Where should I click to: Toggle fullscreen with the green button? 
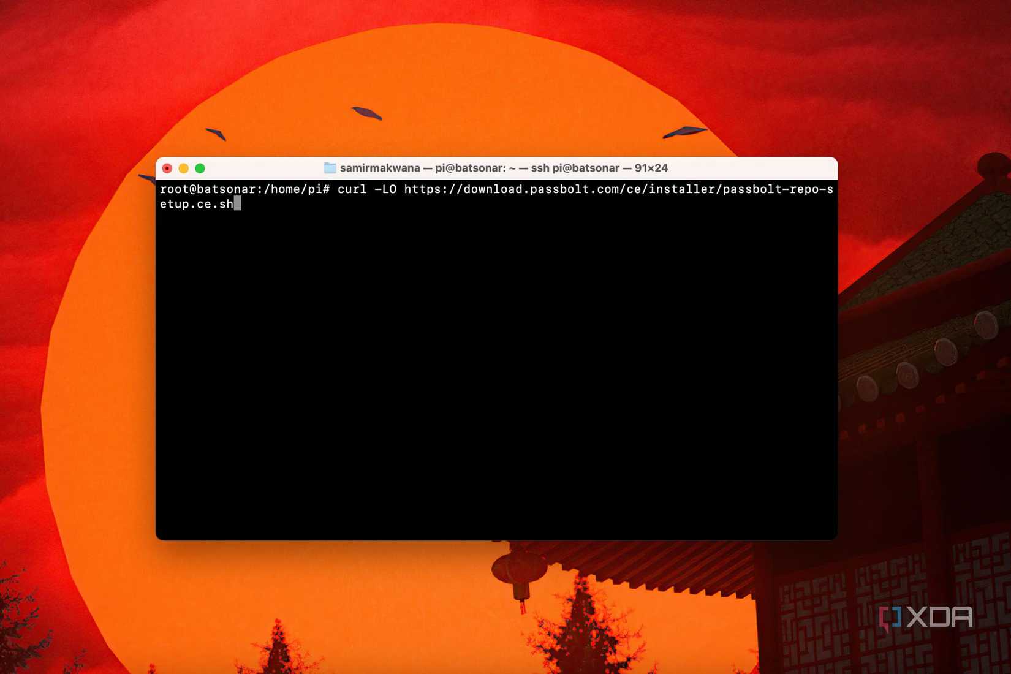point(201,167)
